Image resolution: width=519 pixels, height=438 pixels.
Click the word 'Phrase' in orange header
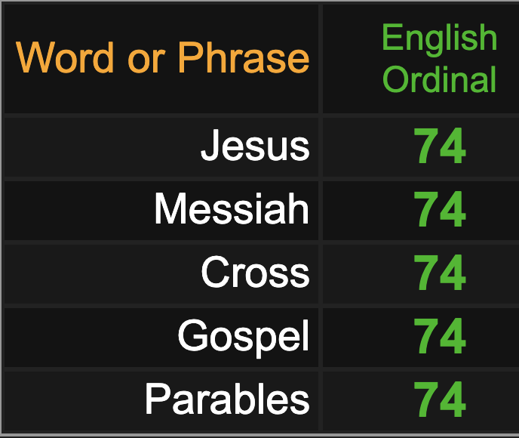pyautogui.click(x=244, y=57)
